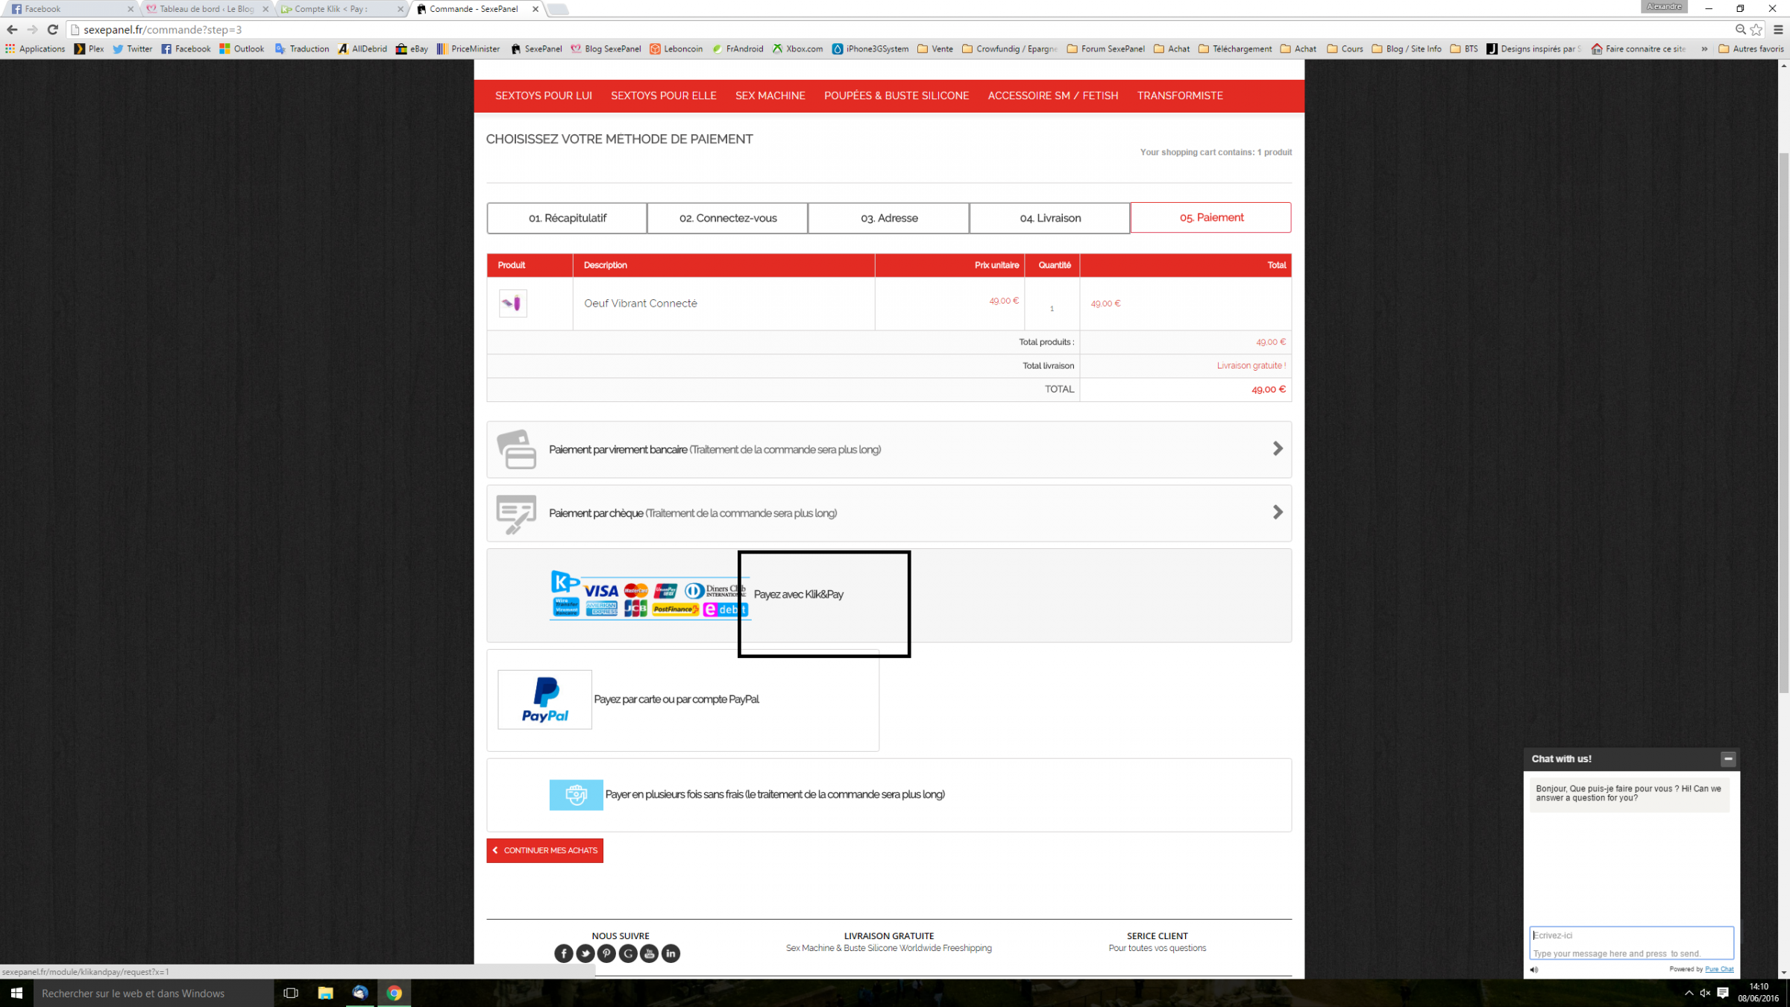
Task: Click the YouTube footer social icon
Action: point(650,953)
